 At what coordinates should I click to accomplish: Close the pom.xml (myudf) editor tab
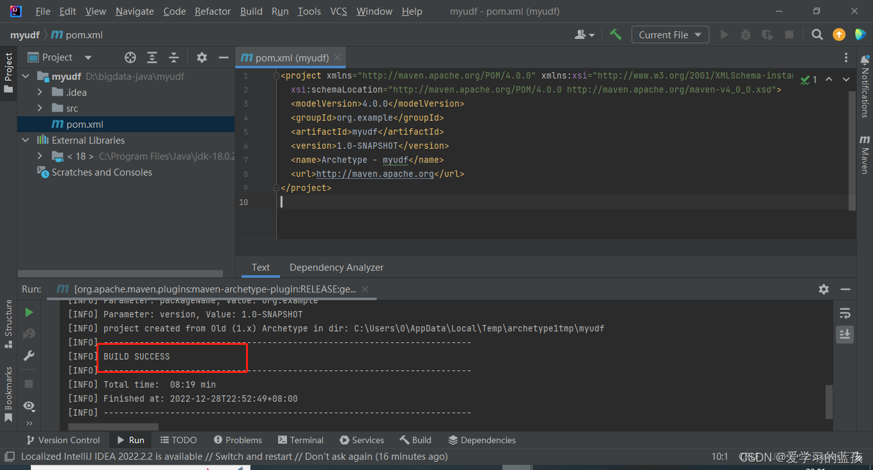337,57
